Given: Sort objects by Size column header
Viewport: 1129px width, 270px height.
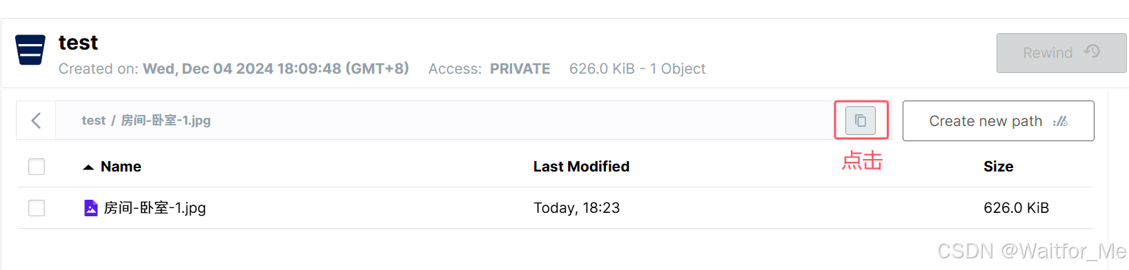Looking at the screenshot, I should click(998, 167).
